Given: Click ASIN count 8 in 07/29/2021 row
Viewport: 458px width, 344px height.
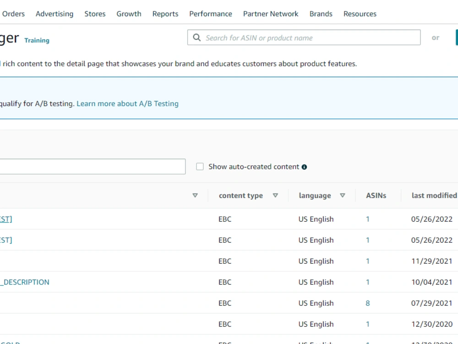Looking at the screenshot, I should point(368,303).
